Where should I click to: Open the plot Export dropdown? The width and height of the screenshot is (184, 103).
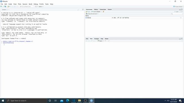pyautogui.click(x=101, y=41)
